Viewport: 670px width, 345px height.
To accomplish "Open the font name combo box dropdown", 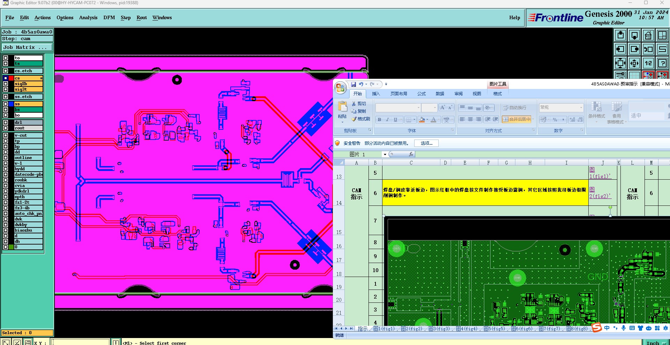I will pyautogui.click(x=418, y=107).
